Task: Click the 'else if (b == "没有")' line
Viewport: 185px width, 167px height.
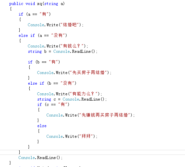Action: pyautogui.click(x=52, y=83)
